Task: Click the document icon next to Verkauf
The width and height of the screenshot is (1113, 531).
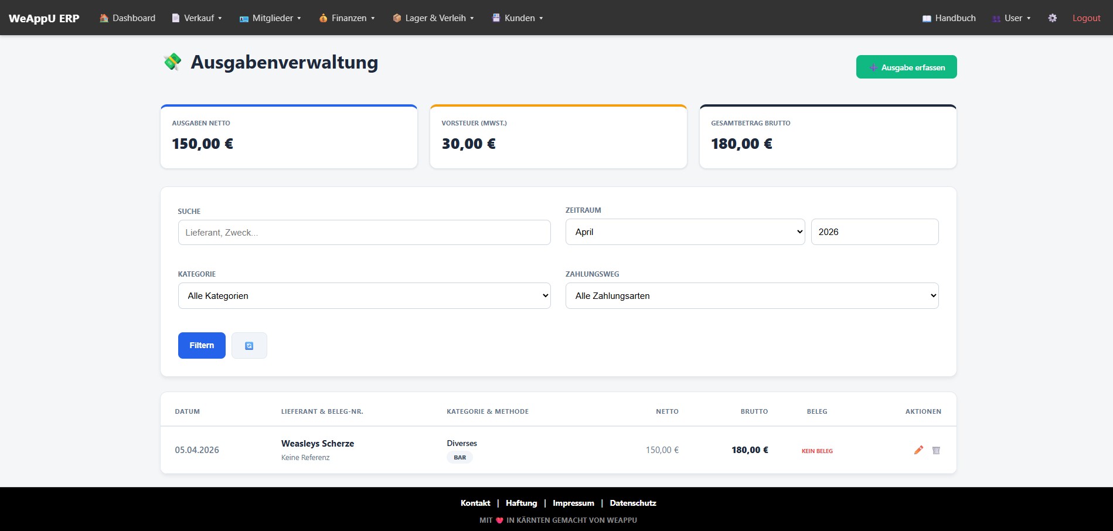Action: (175, 18)
